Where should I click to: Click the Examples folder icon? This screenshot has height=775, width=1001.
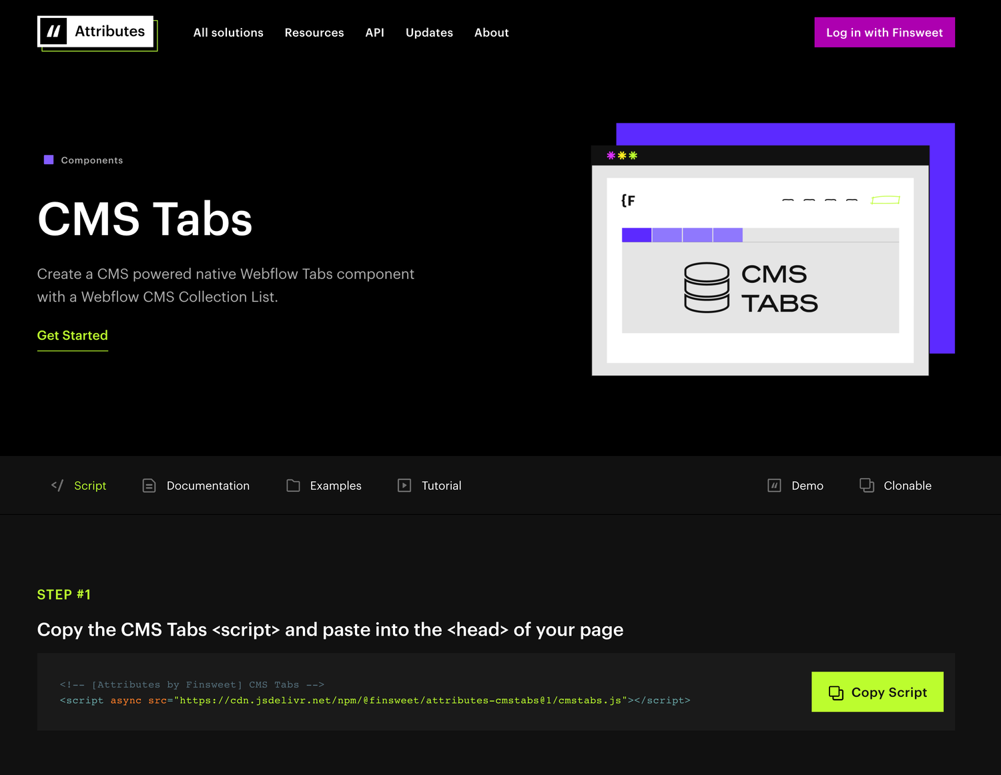tap(293, 485)
